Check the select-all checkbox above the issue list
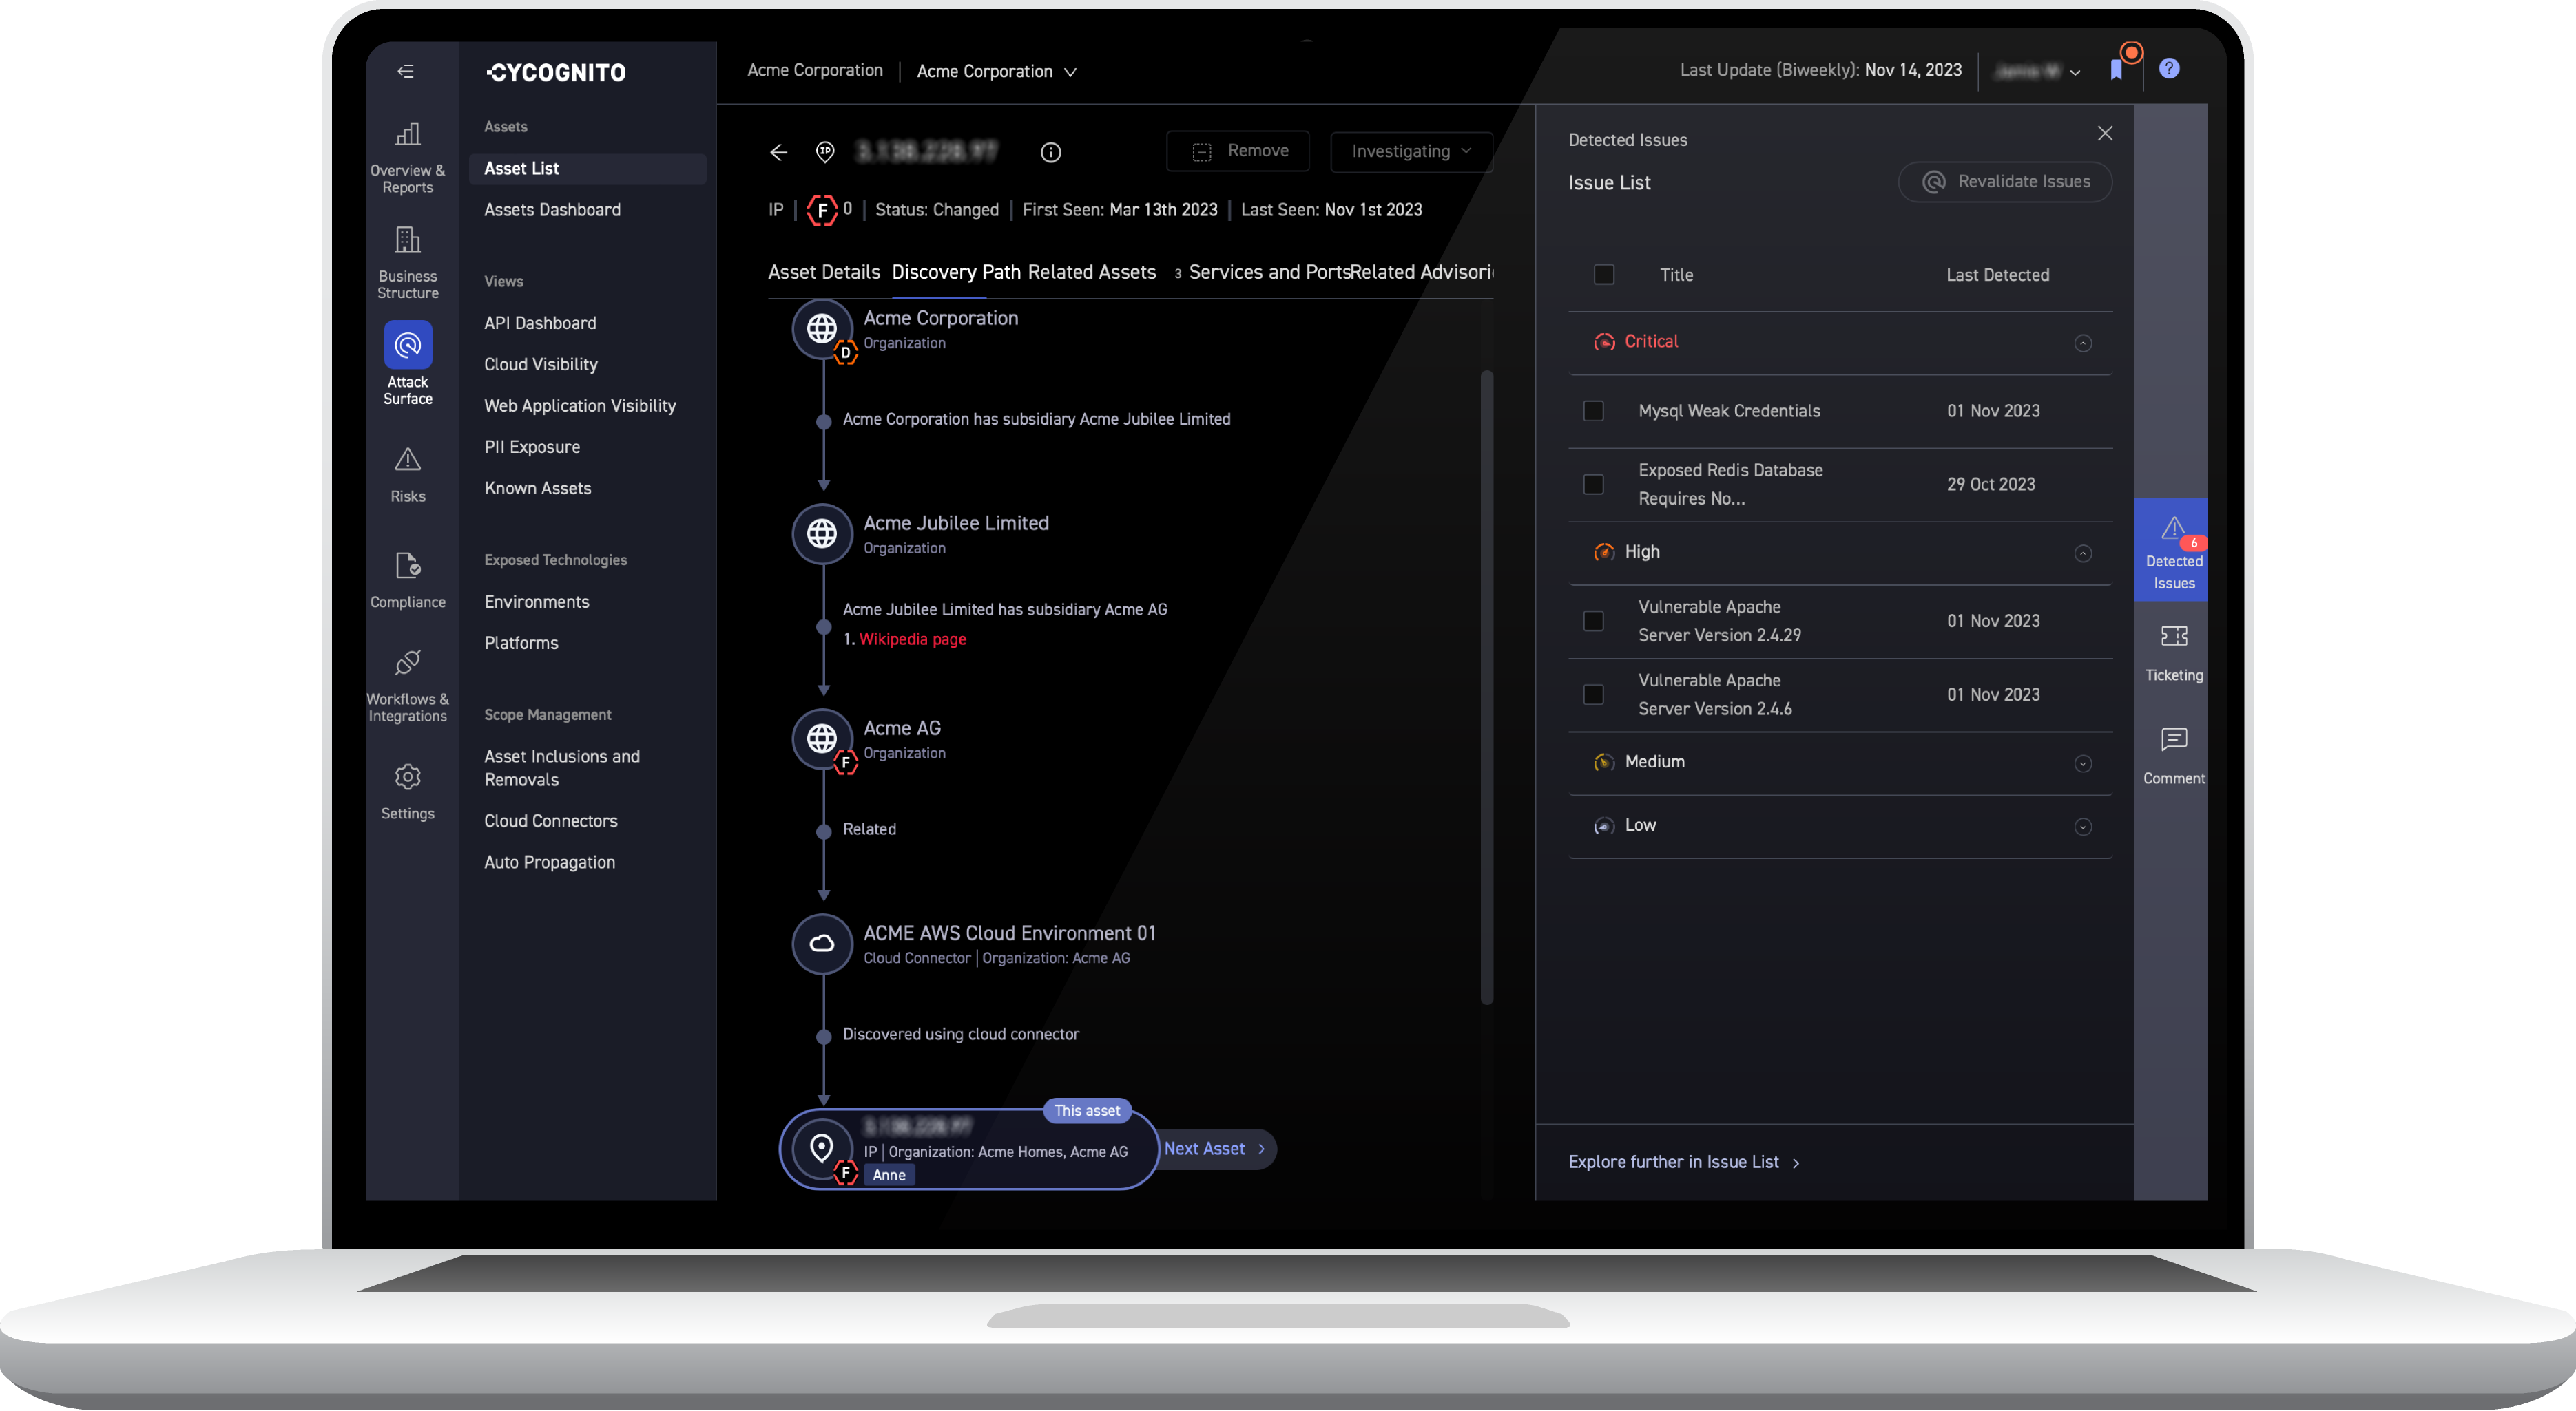The height and width of the screenshot is (1411, 2576). [x=1604, y=274]
